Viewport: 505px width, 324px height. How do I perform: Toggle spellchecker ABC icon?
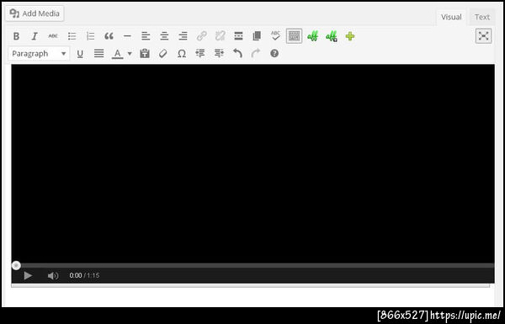[x=275, y=36]
